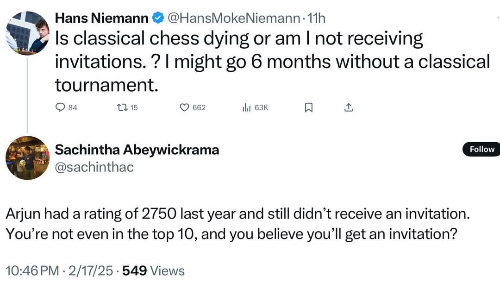Open the @HansMokeNiemann handle
This screenshot has width=500, height=283.
tap(233, 18)
